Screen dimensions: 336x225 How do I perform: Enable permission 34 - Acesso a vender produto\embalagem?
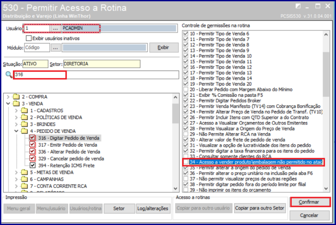click(186, 162)
